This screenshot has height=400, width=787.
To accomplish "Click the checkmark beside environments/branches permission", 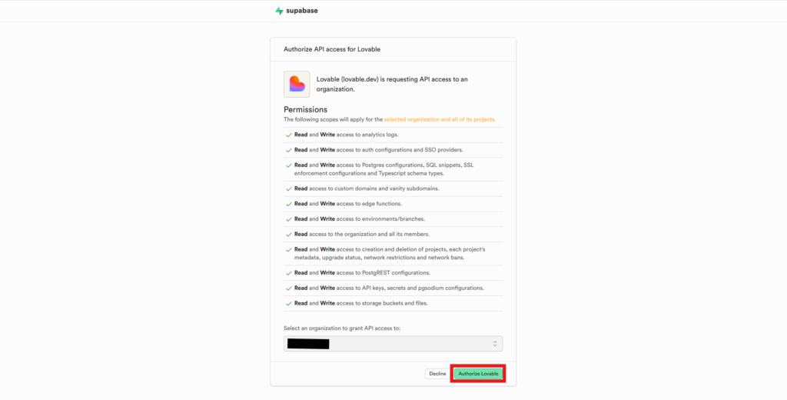I will 289,219.
